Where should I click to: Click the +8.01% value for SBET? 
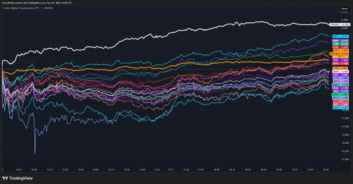coord(344,36)
